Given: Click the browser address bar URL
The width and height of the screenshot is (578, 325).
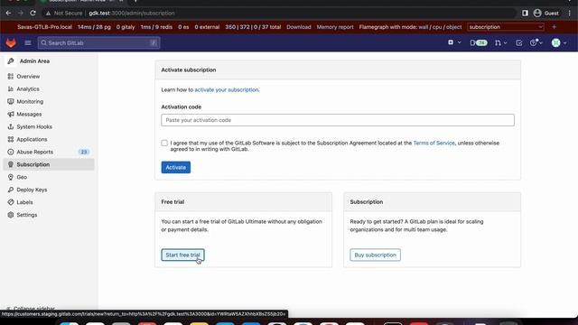Looking at the screenshot, I should pos(132,13).
